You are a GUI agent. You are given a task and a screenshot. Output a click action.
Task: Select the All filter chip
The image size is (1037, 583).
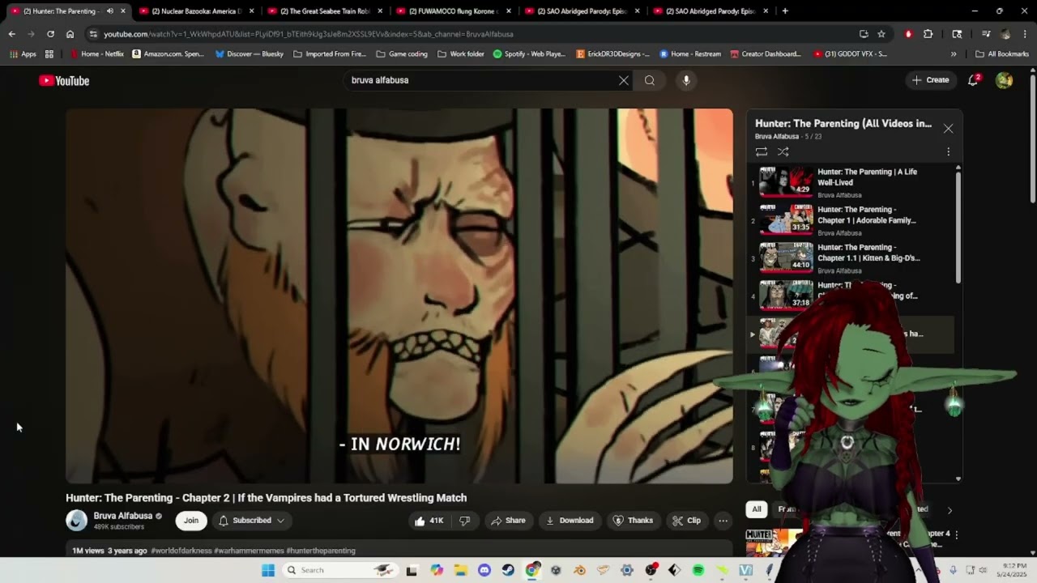[x=757, y=509]
